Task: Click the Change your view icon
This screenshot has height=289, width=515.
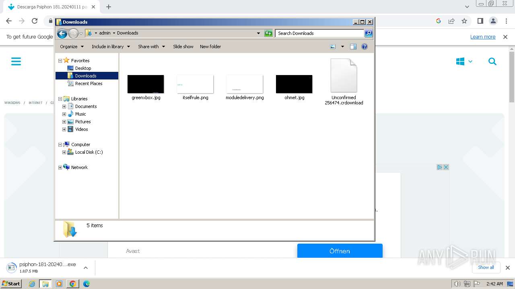Action: click(333, 47)
